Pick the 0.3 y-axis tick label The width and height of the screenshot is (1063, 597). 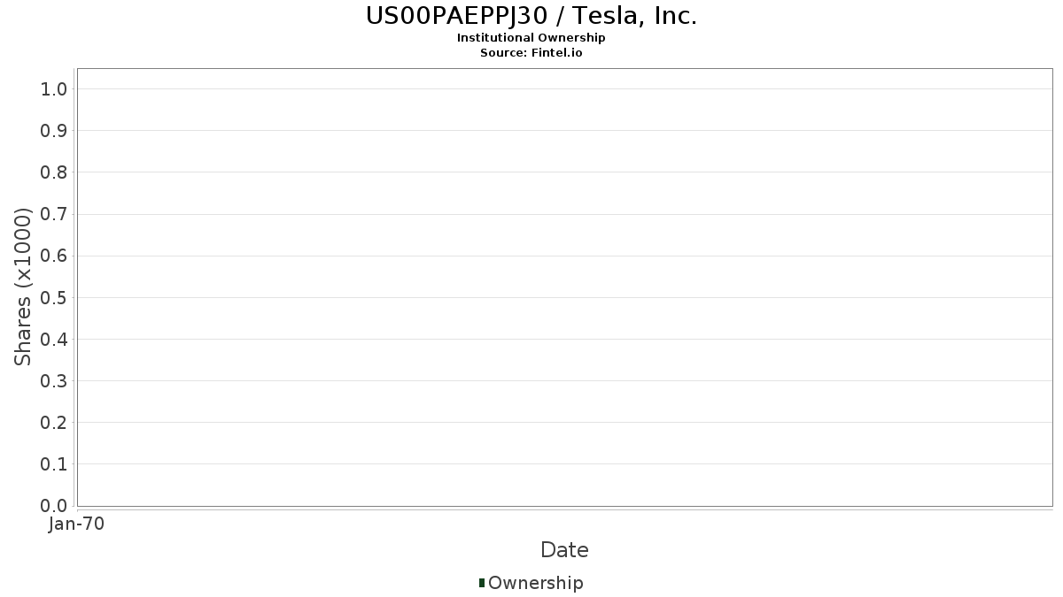54,381
